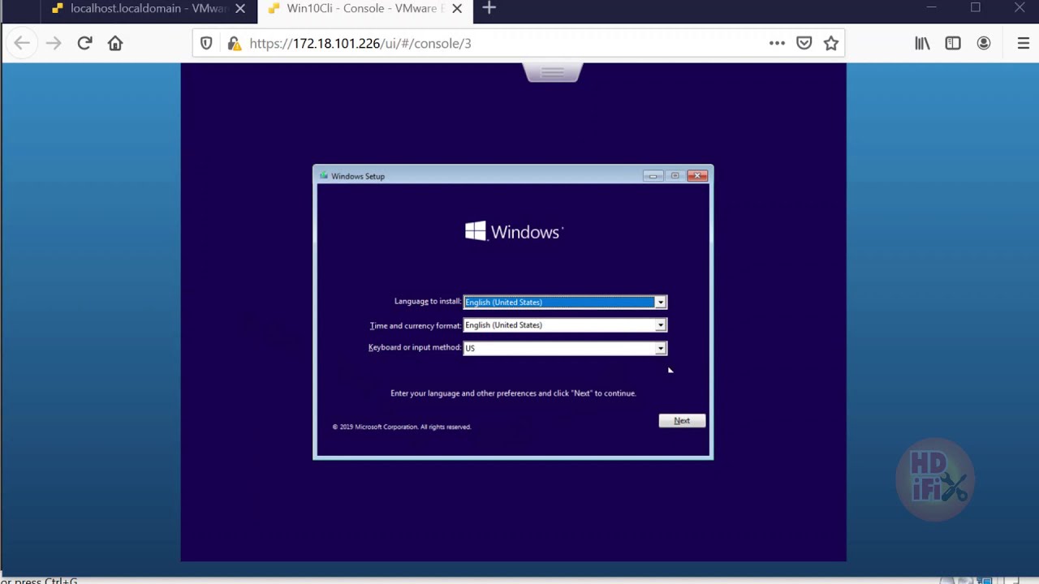Image resolution: width=1039 pixels, height=584 pixels.
Task: Click the Microsoft Corporation copyright text
Action: point(402,427)
